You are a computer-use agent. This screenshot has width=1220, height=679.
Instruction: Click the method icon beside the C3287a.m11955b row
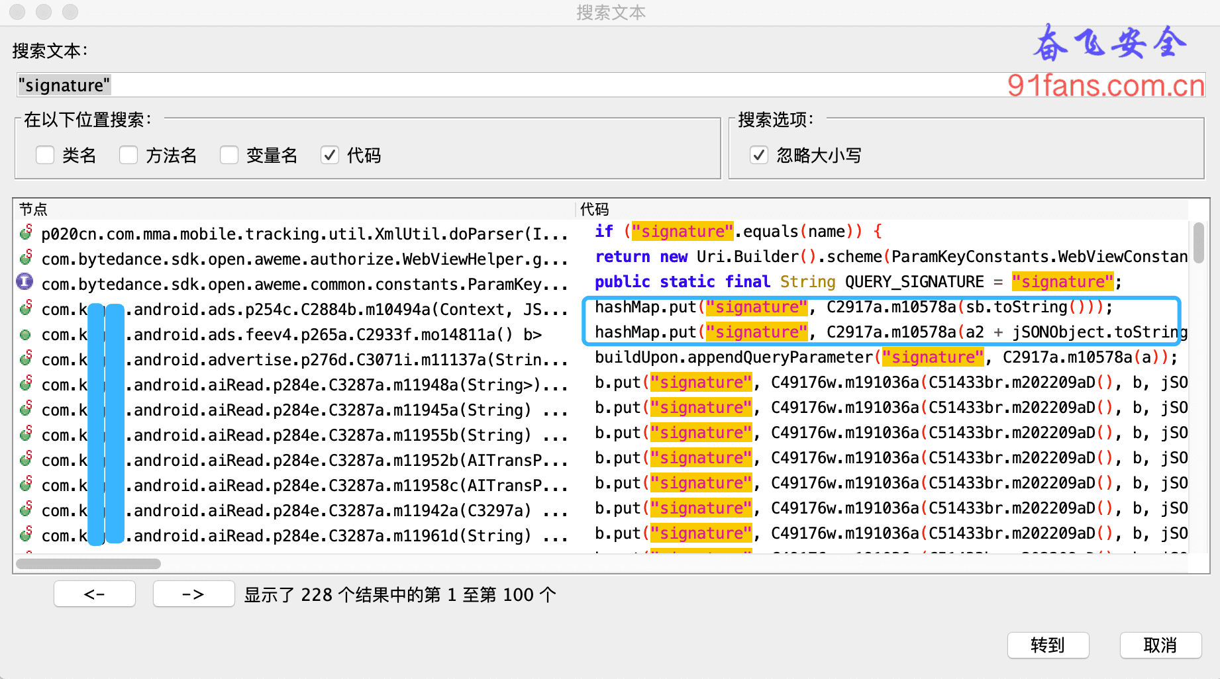click(x=26, y=434)
